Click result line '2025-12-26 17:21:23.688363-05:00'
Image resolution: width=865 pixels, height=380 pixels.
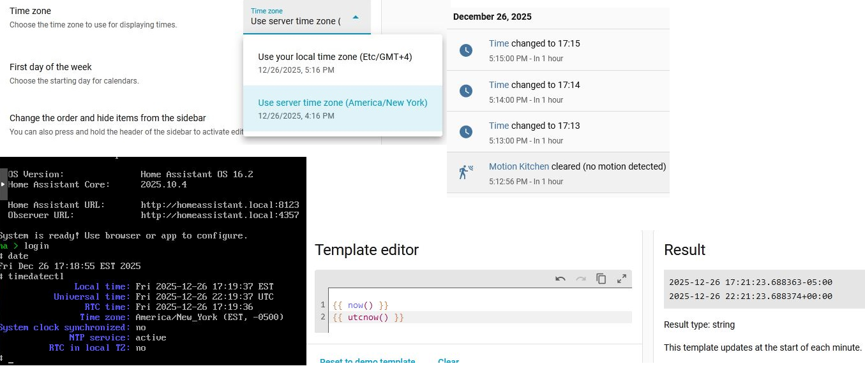751,282
